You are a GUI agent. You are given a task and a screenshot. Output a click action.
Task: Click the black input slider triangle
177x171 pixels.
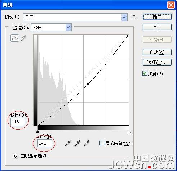point(38,132)
